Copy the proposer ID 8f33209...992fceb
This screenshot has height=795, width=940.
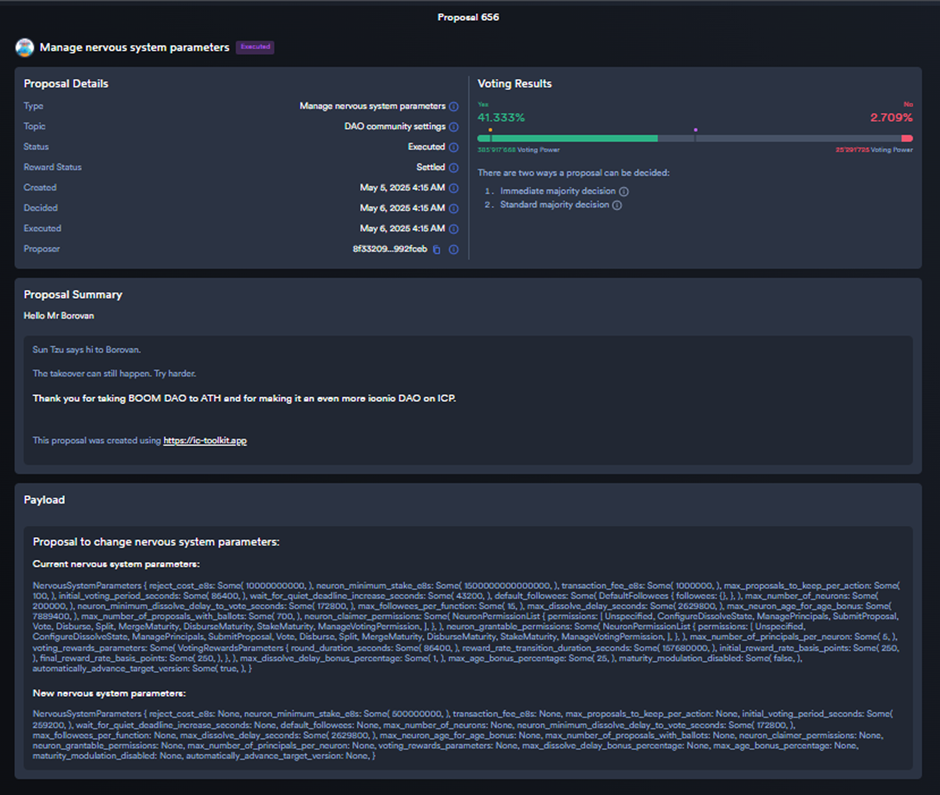coord(437,250)
